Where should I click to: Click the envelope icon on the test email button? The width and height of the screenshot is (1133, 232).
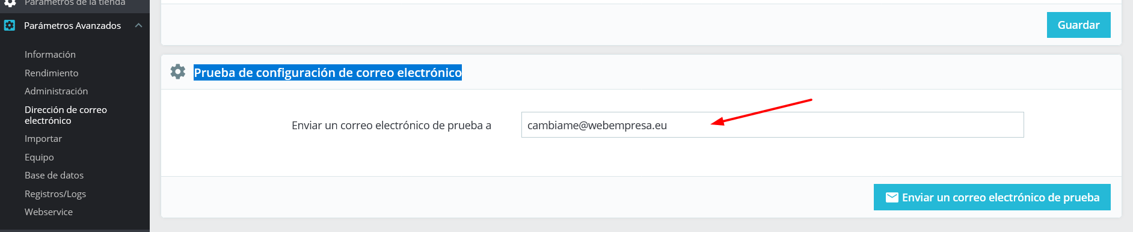click(x=892, y=198)
